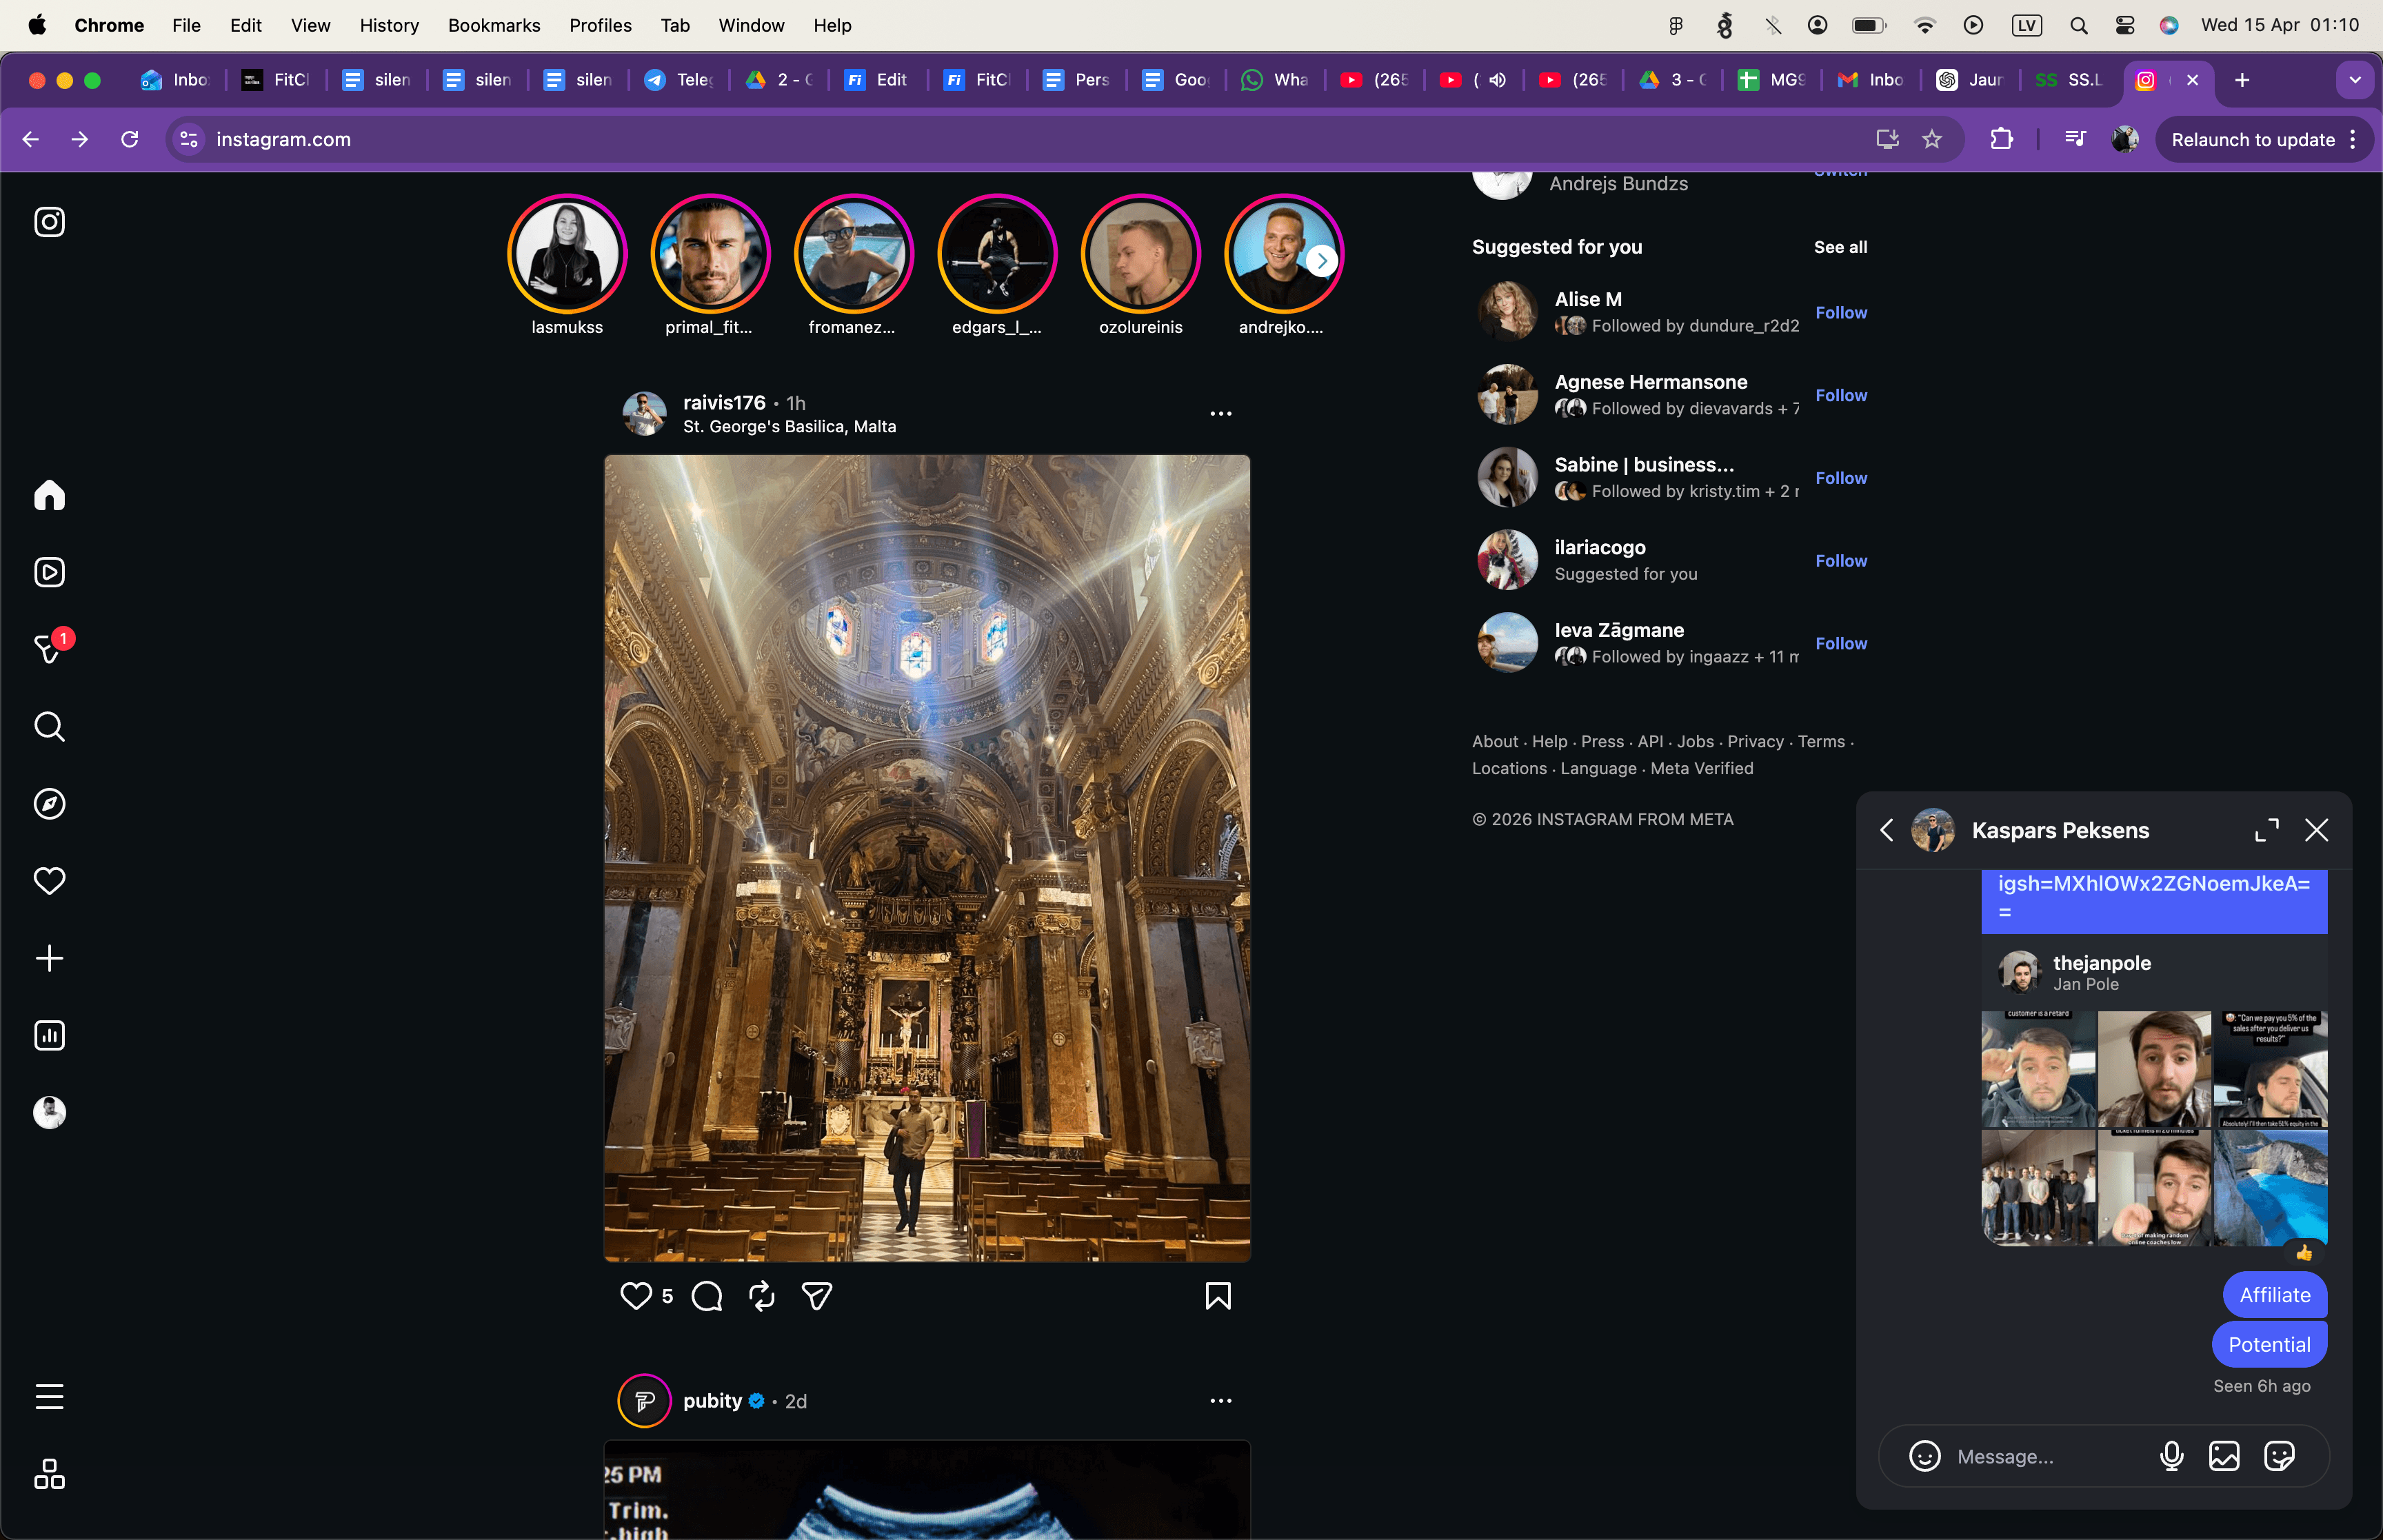Follow Alise M

1841,312
